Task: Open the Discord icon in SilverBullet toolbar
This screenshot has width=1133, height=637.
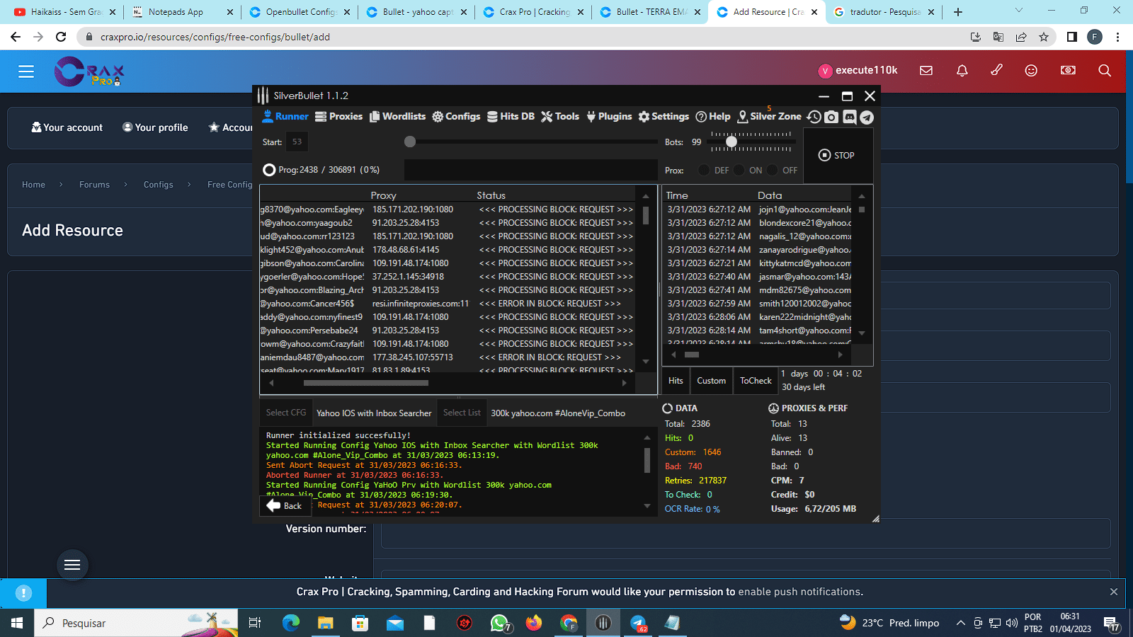Action: click(x=849, y=117)
